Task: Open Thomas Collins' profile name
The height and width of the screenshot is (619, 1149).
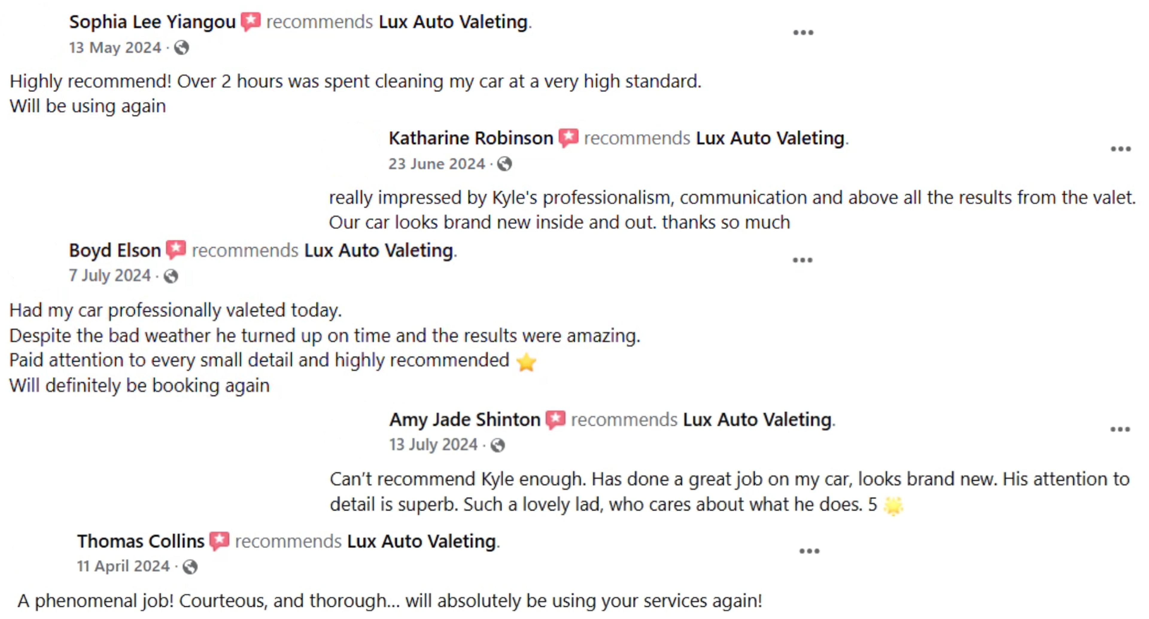Action: click(x=141, y=542)
